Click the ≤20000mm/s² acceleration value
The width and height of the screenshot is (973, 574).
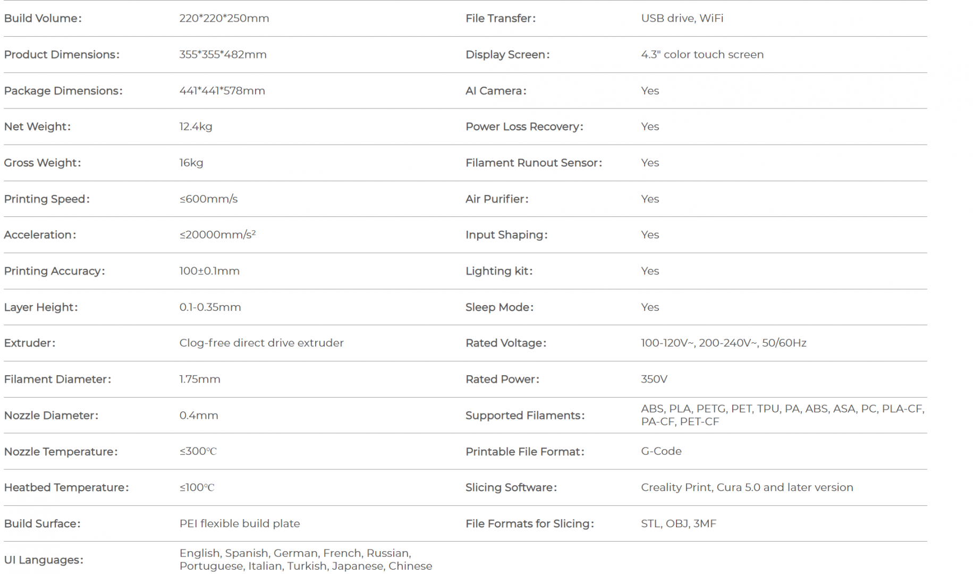[217, 235]
